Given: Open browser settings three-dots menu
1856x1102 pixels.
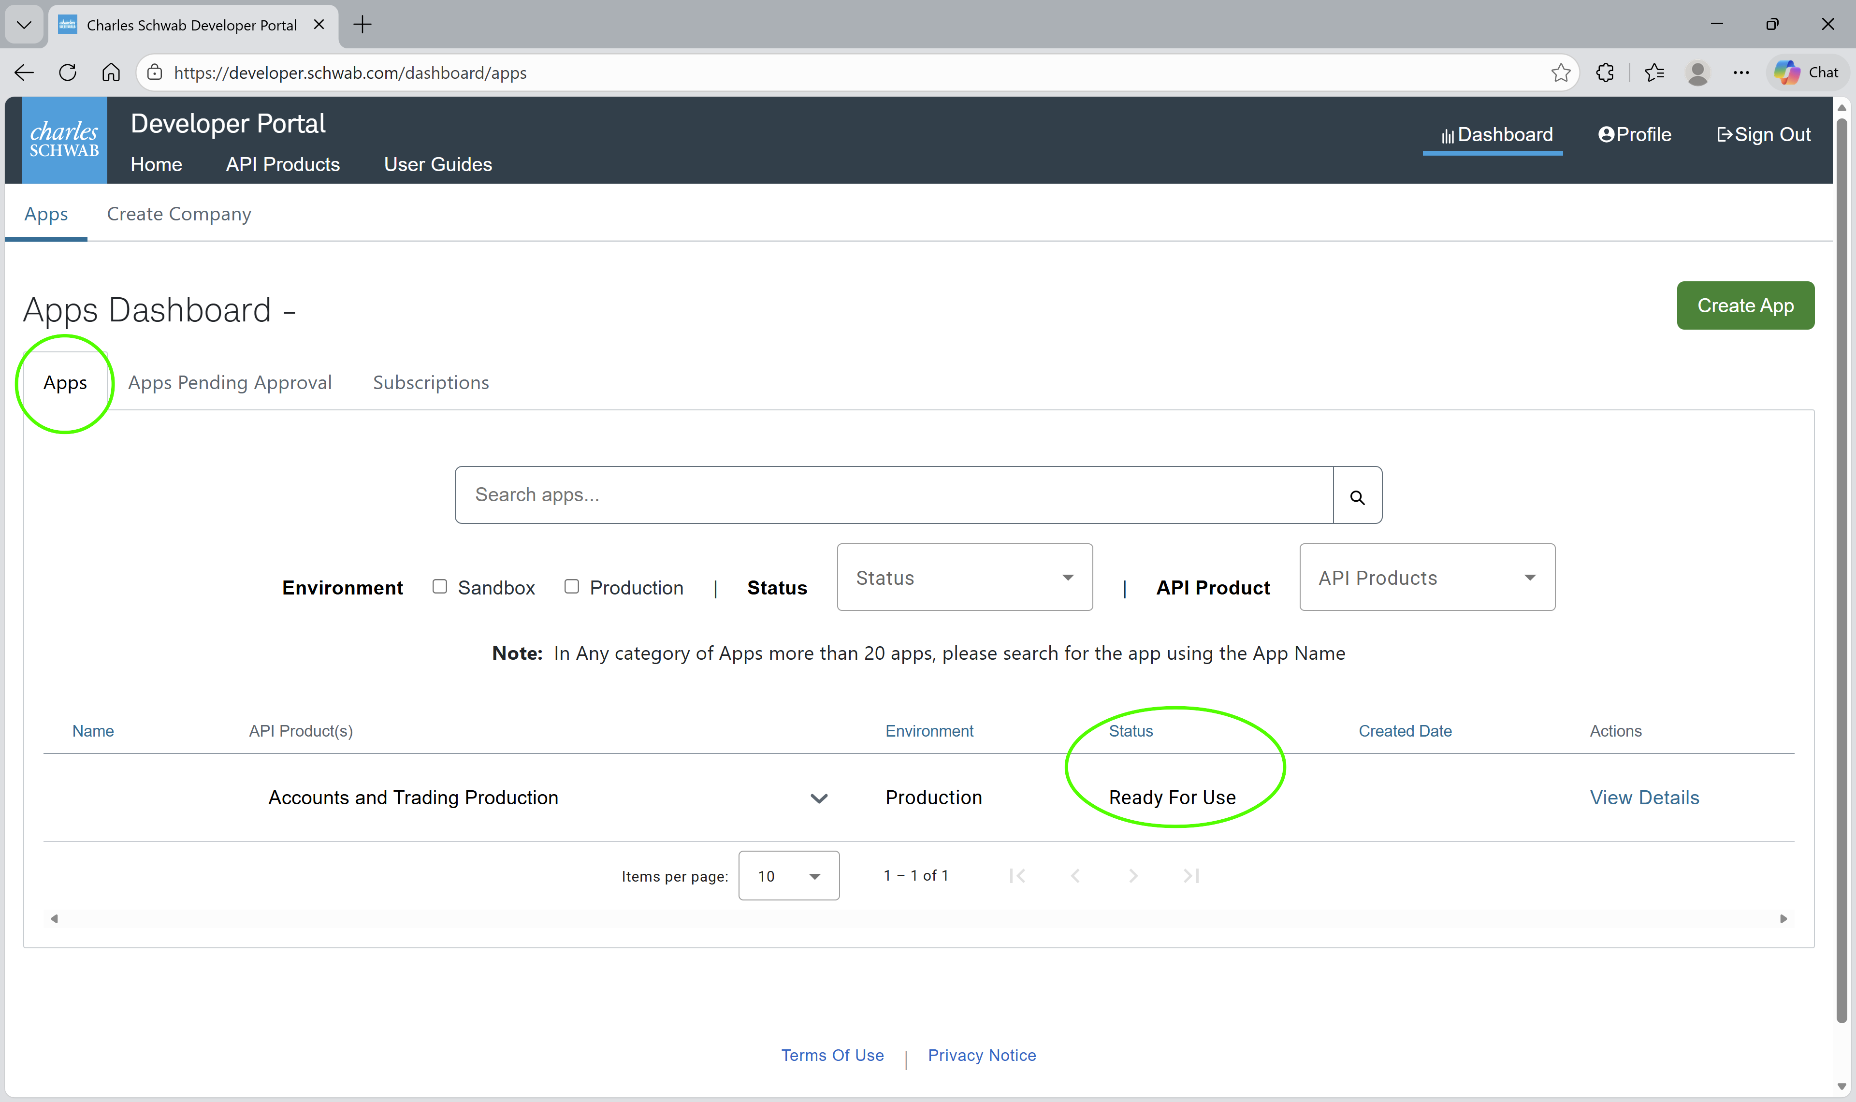Looking at the screenshot, I should (1740, 72).
